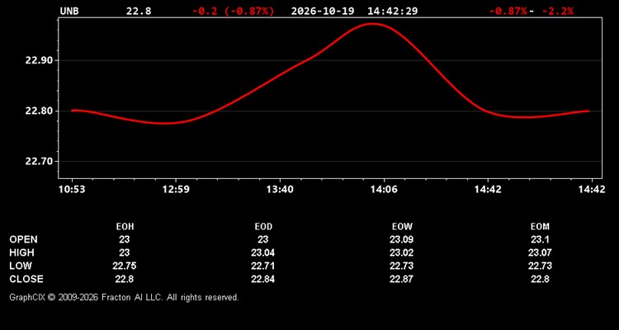Viewport: 619px width, 330px height.
Task: Click the EOM CLOSE value 22.8
Action: coord(540,279)
